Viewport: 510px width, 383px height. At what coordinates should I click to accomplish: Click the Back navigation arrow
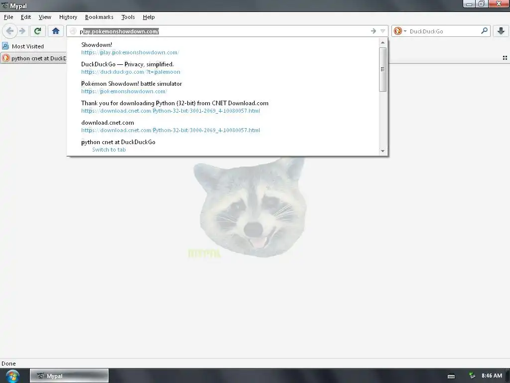[10, 31]
